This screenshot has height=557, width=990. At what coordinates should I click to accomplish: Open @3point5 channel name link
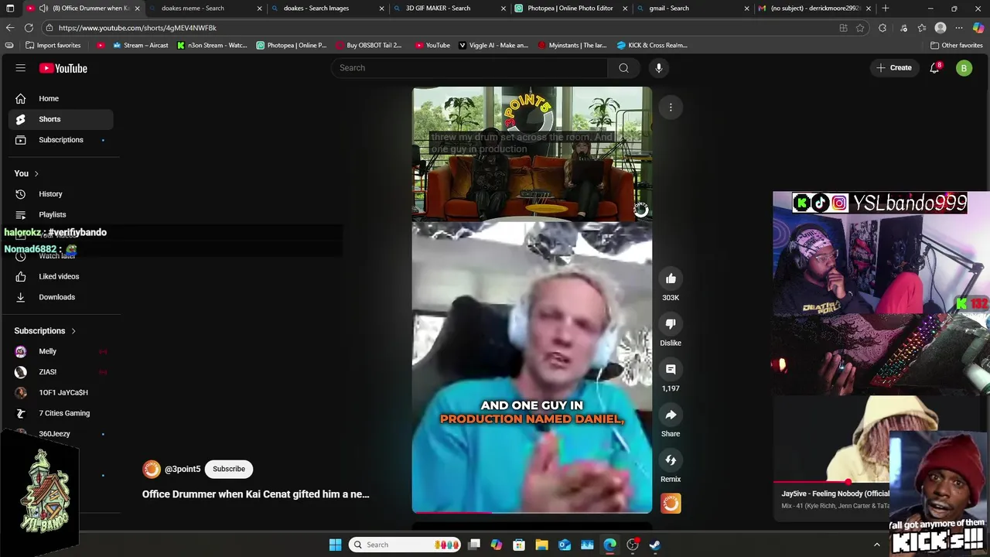183,469
